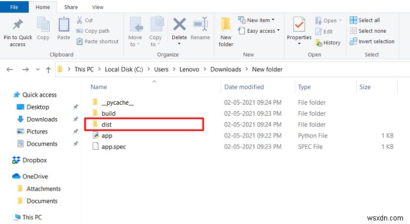
Task: Click the Open icon in Open group
Action: [318, 20]
